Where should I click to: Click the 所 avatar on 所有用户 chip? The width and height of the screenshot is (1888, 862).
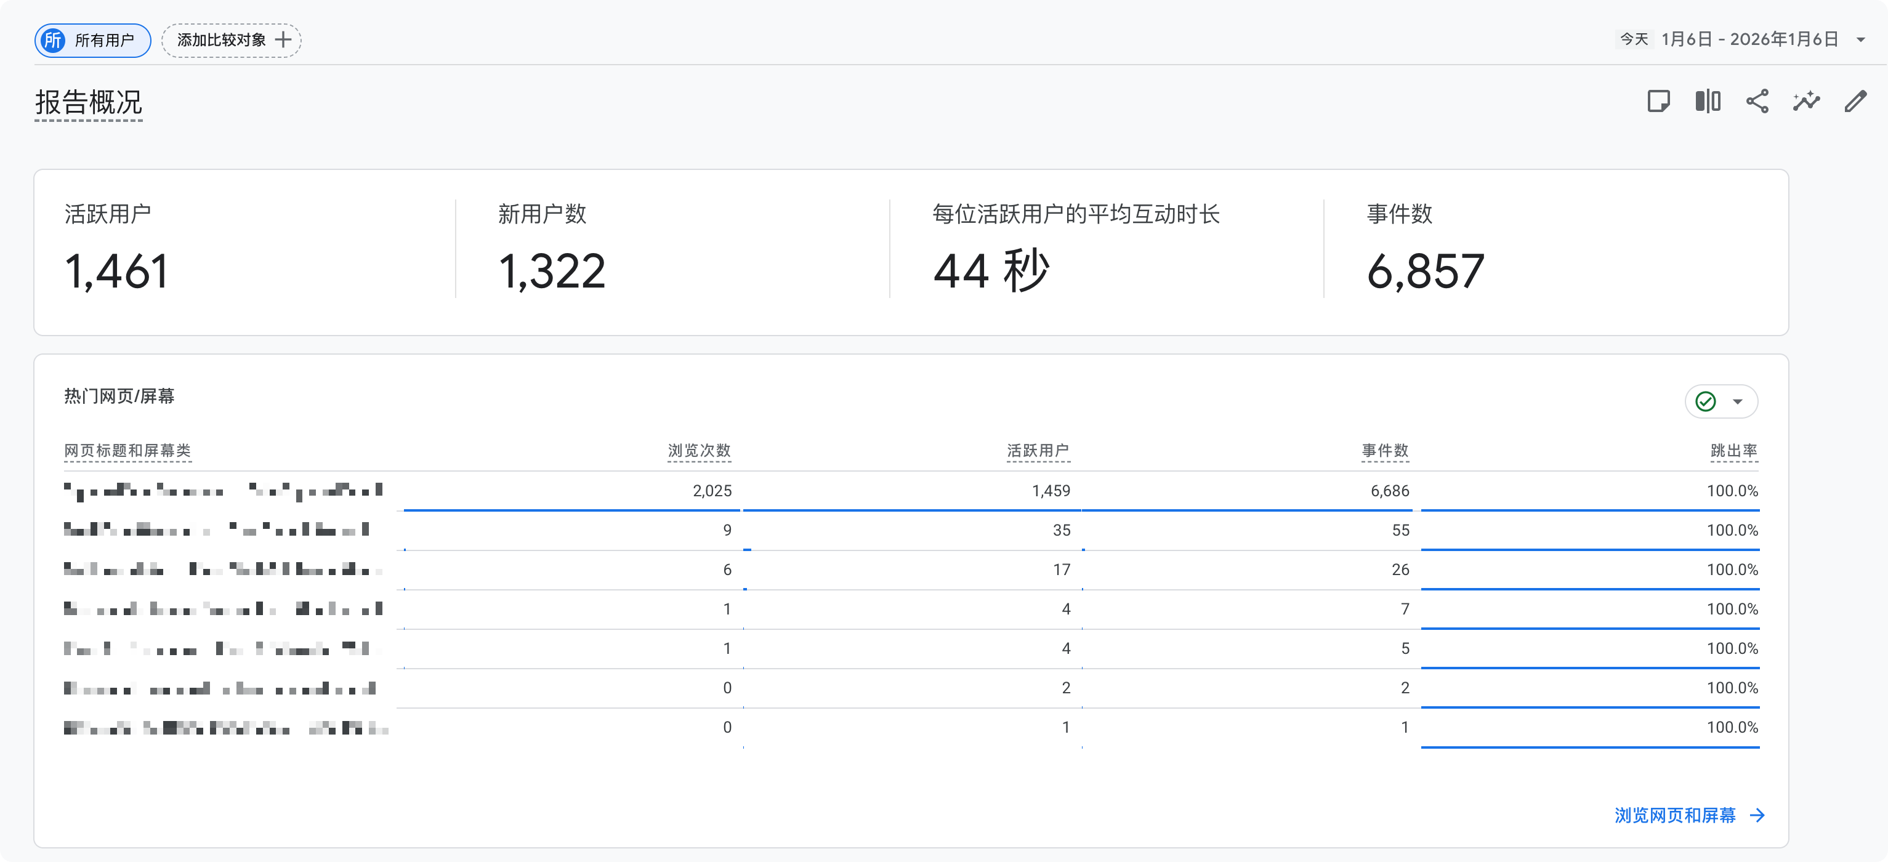[x=53, y=40]
